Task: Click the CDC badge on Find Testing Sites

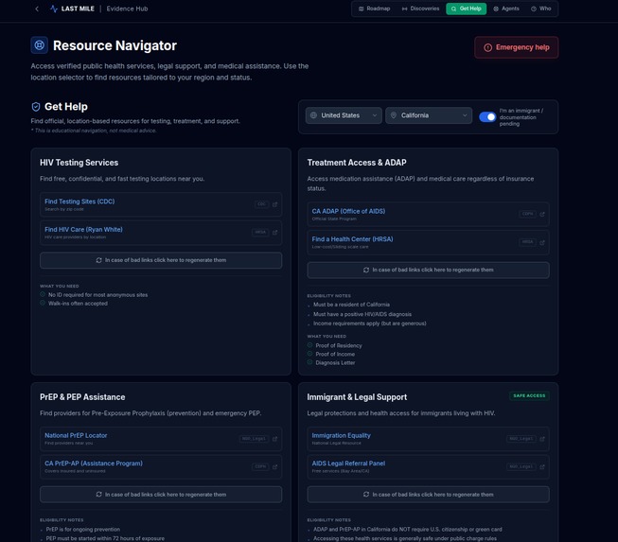Action: (262, 204)
